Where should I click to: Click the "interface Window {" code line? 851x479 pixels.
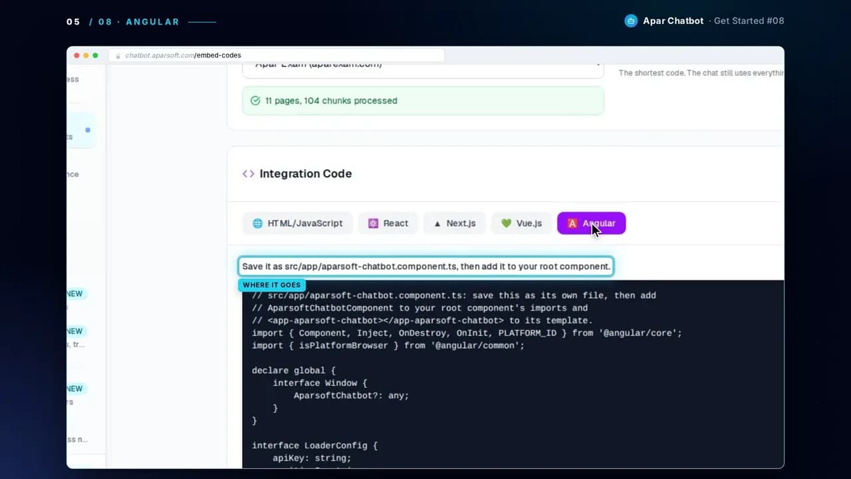(x=320, y=383)
